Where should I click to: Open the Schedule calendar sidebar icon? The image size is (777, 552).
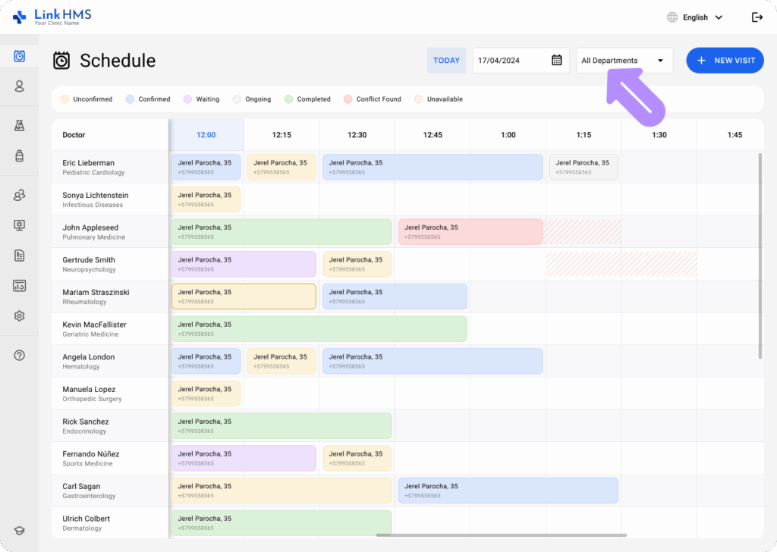(x=20, y=56)
